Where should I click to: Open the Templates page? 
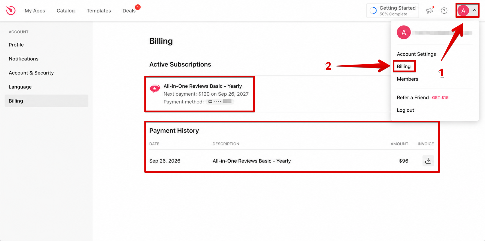pos(99,11)
